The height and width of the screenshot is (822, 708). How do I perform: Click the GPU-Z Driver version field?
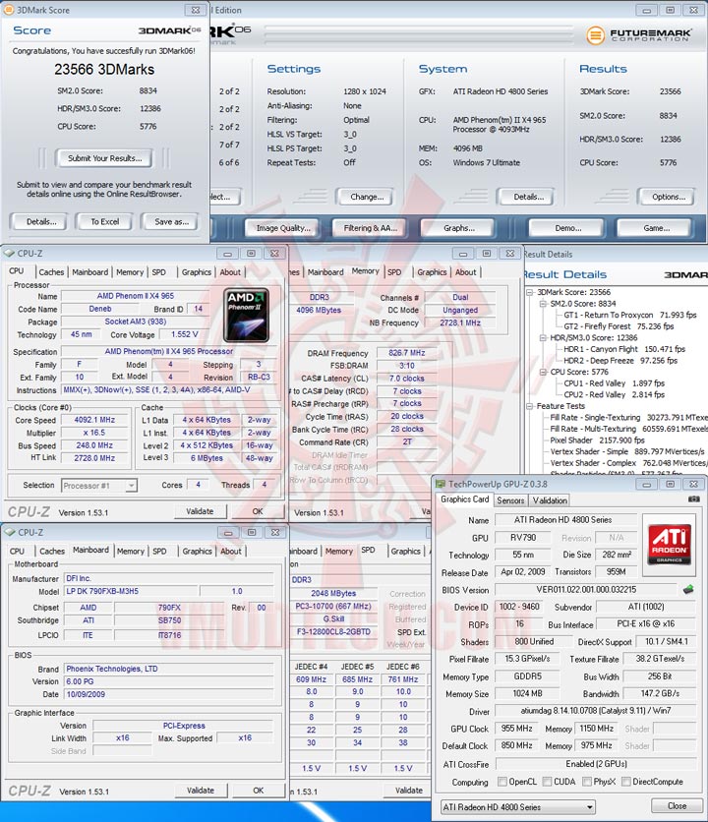[595, 711]
